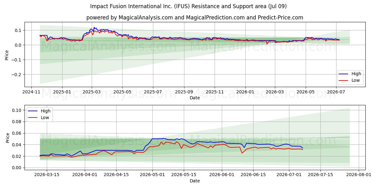Image resolution: width=377 pixels, height=188 pixels.
Task: Click the 2025-05 date tick label
Action: (x=122, y=92)
